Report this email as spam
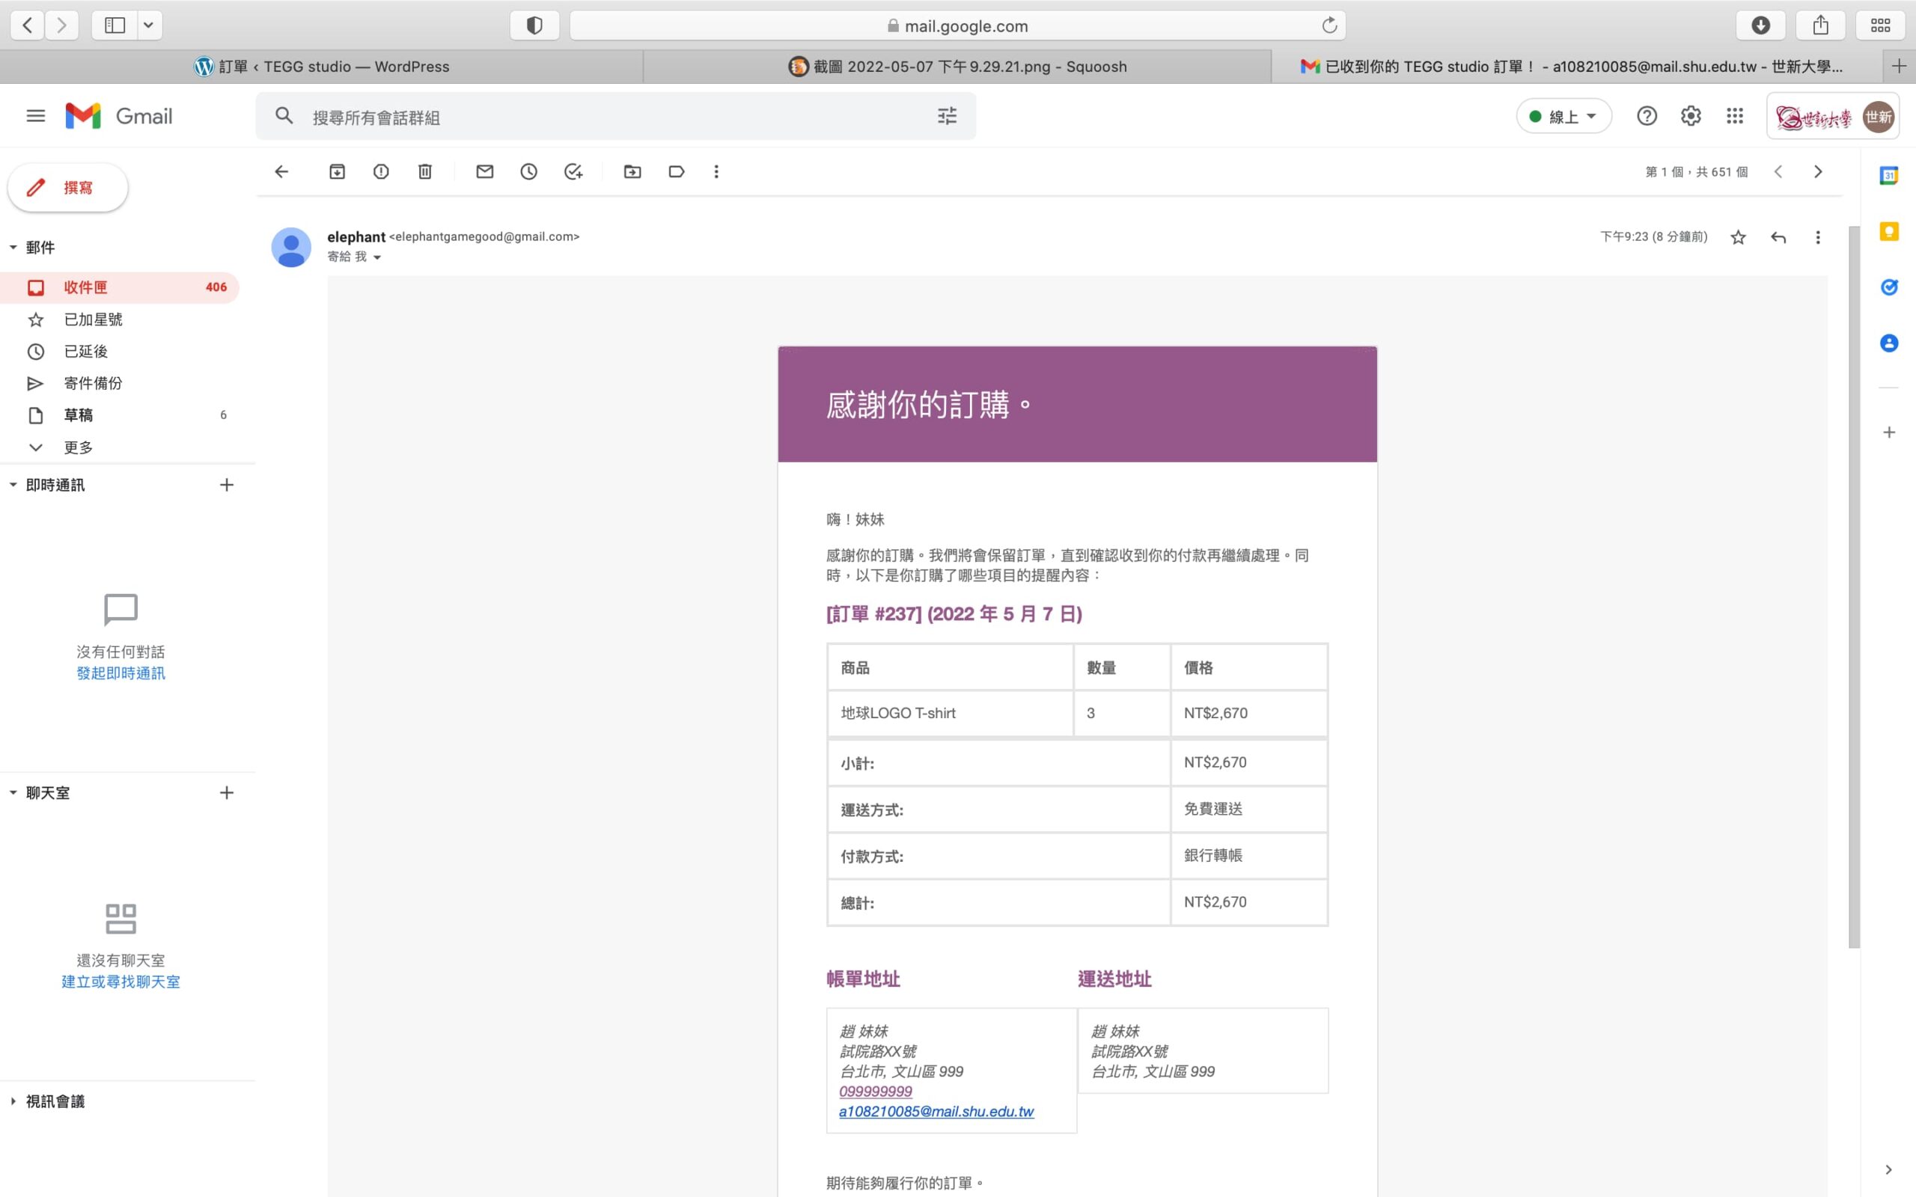 click(x=381, y=172)
